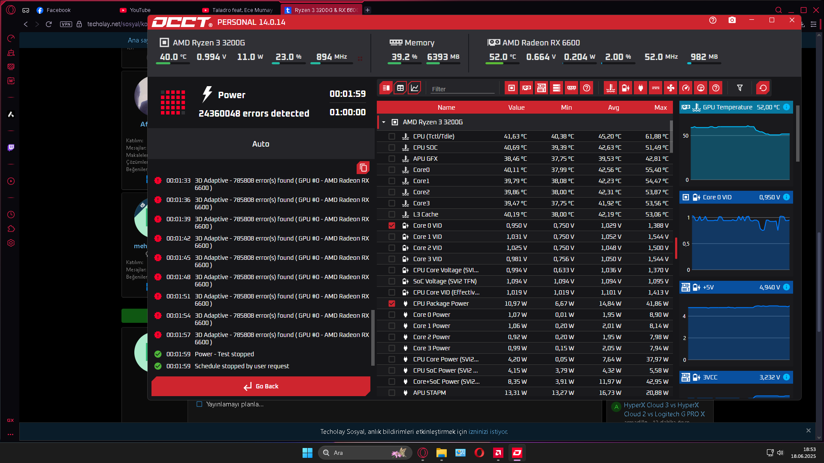
Task: Sort sensors by Name column
Action: [446, 108]
